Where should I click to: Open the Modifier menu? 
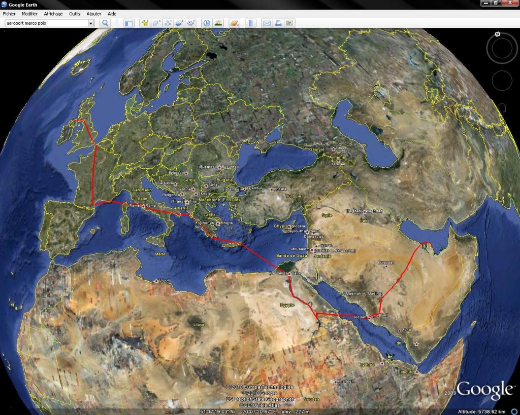click(29, 14)
